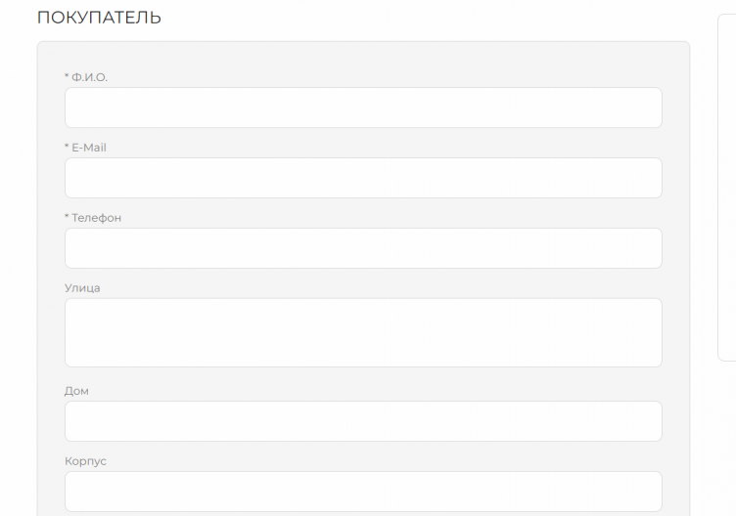
Task: Click the Ф.И.О. field label
Action: [x=89, y=77]
